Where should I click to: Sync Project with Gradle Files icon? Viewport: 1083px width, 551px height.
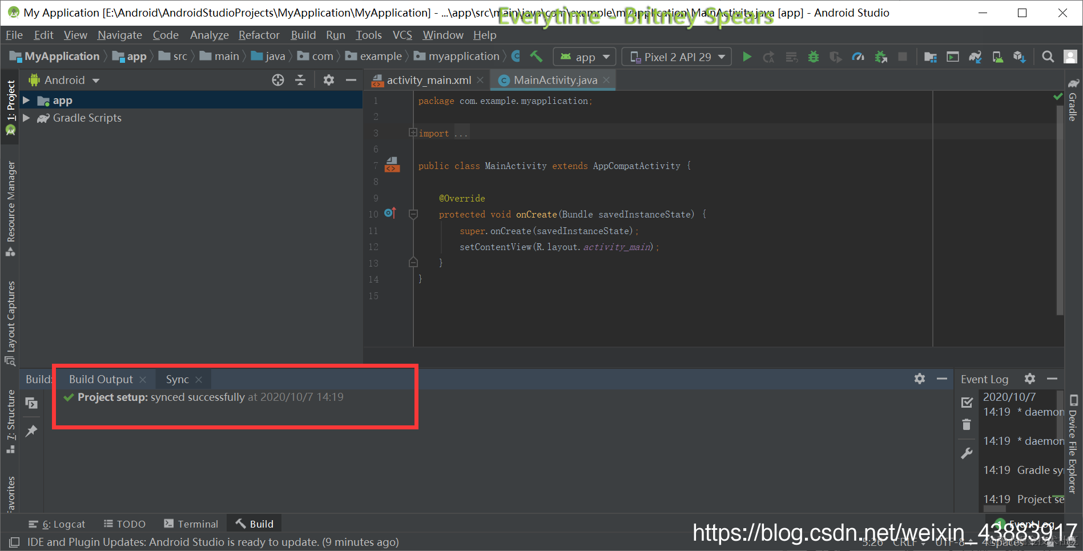tap(975, 57)
